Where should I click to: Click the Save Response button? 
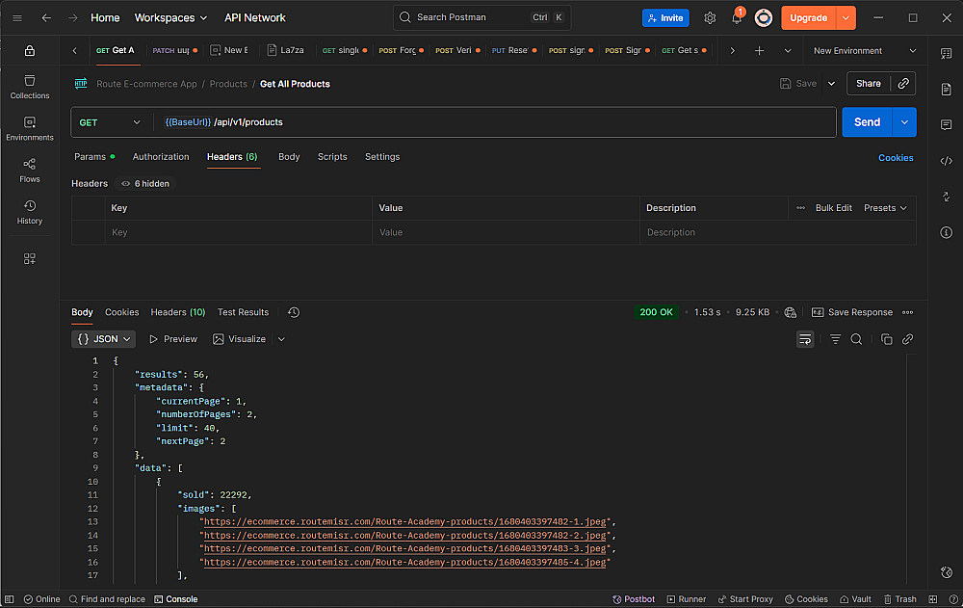852,312
